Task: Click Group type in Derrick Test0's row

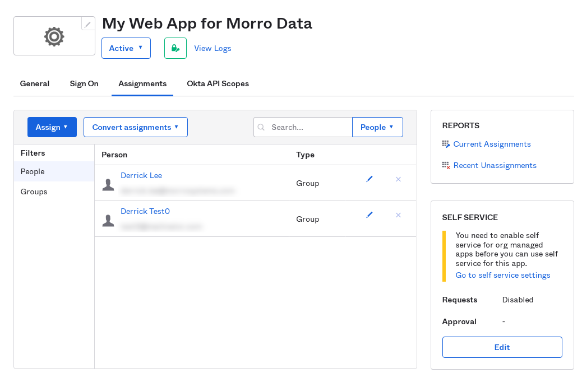Action: [308, 220]
